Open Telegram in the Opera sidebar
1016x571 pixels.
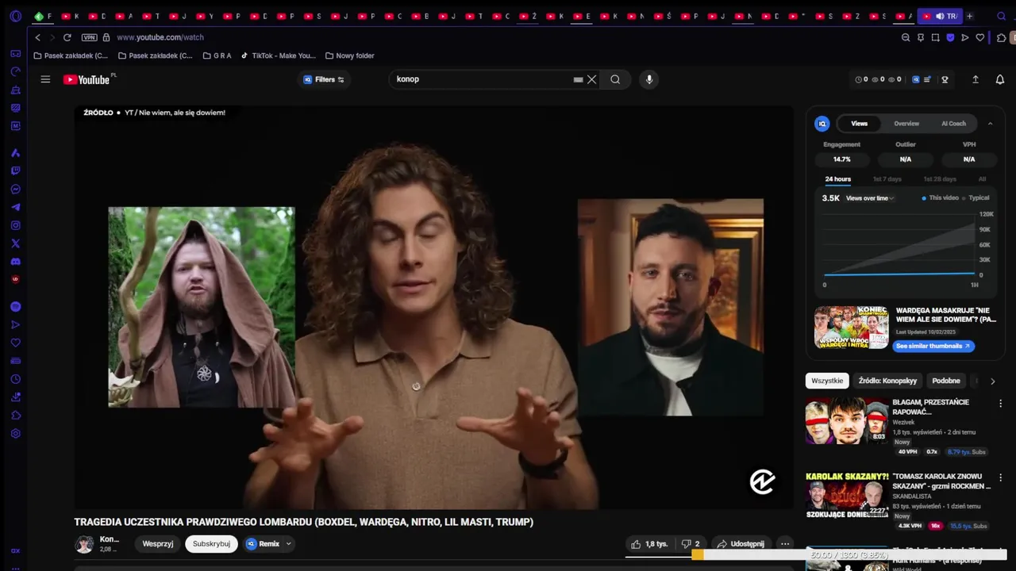click(15, 208)
